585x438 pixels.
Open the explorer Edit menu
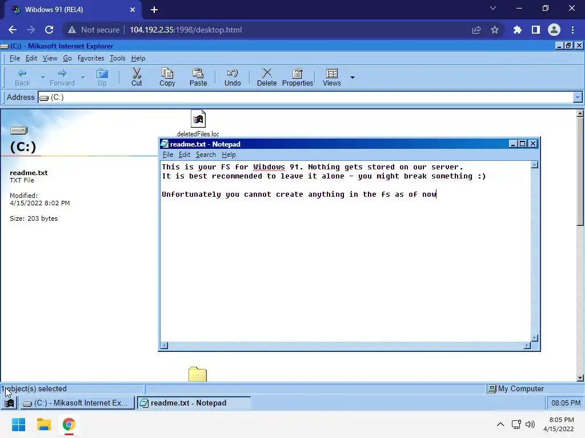(31, 58)
